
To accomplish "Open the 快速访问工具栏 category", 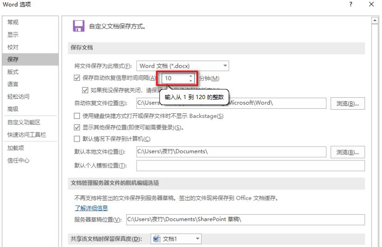I will click(30, 135).
